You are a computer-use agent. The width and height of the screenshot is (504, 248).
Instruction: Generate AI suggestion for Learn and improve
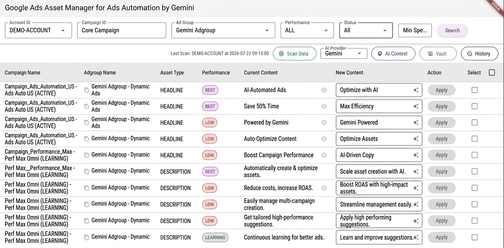click(x=416, y=237)
